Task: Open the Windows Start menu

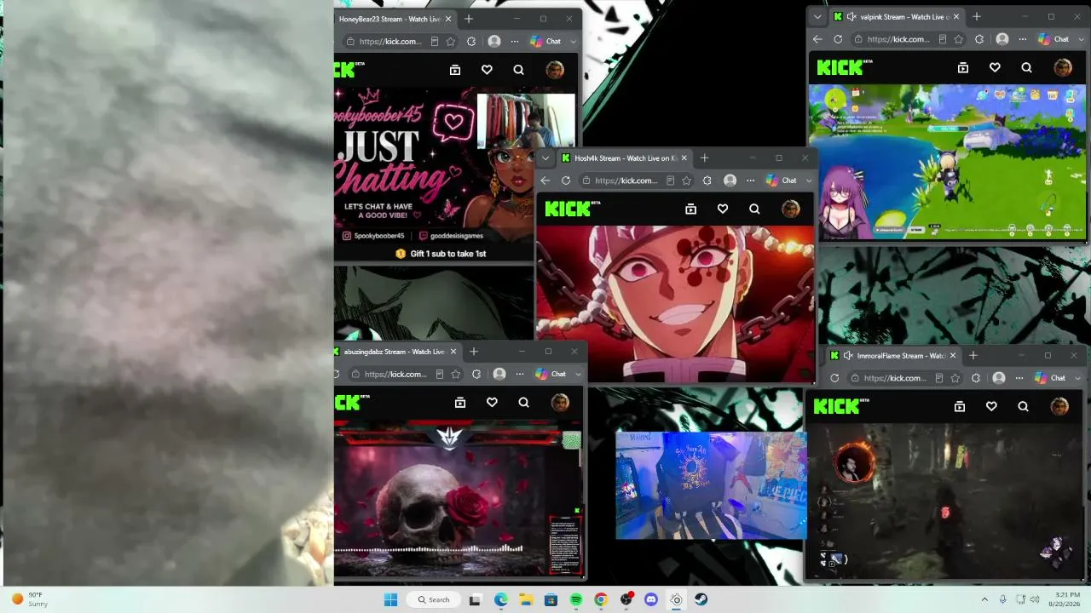Action: [390, 599]
